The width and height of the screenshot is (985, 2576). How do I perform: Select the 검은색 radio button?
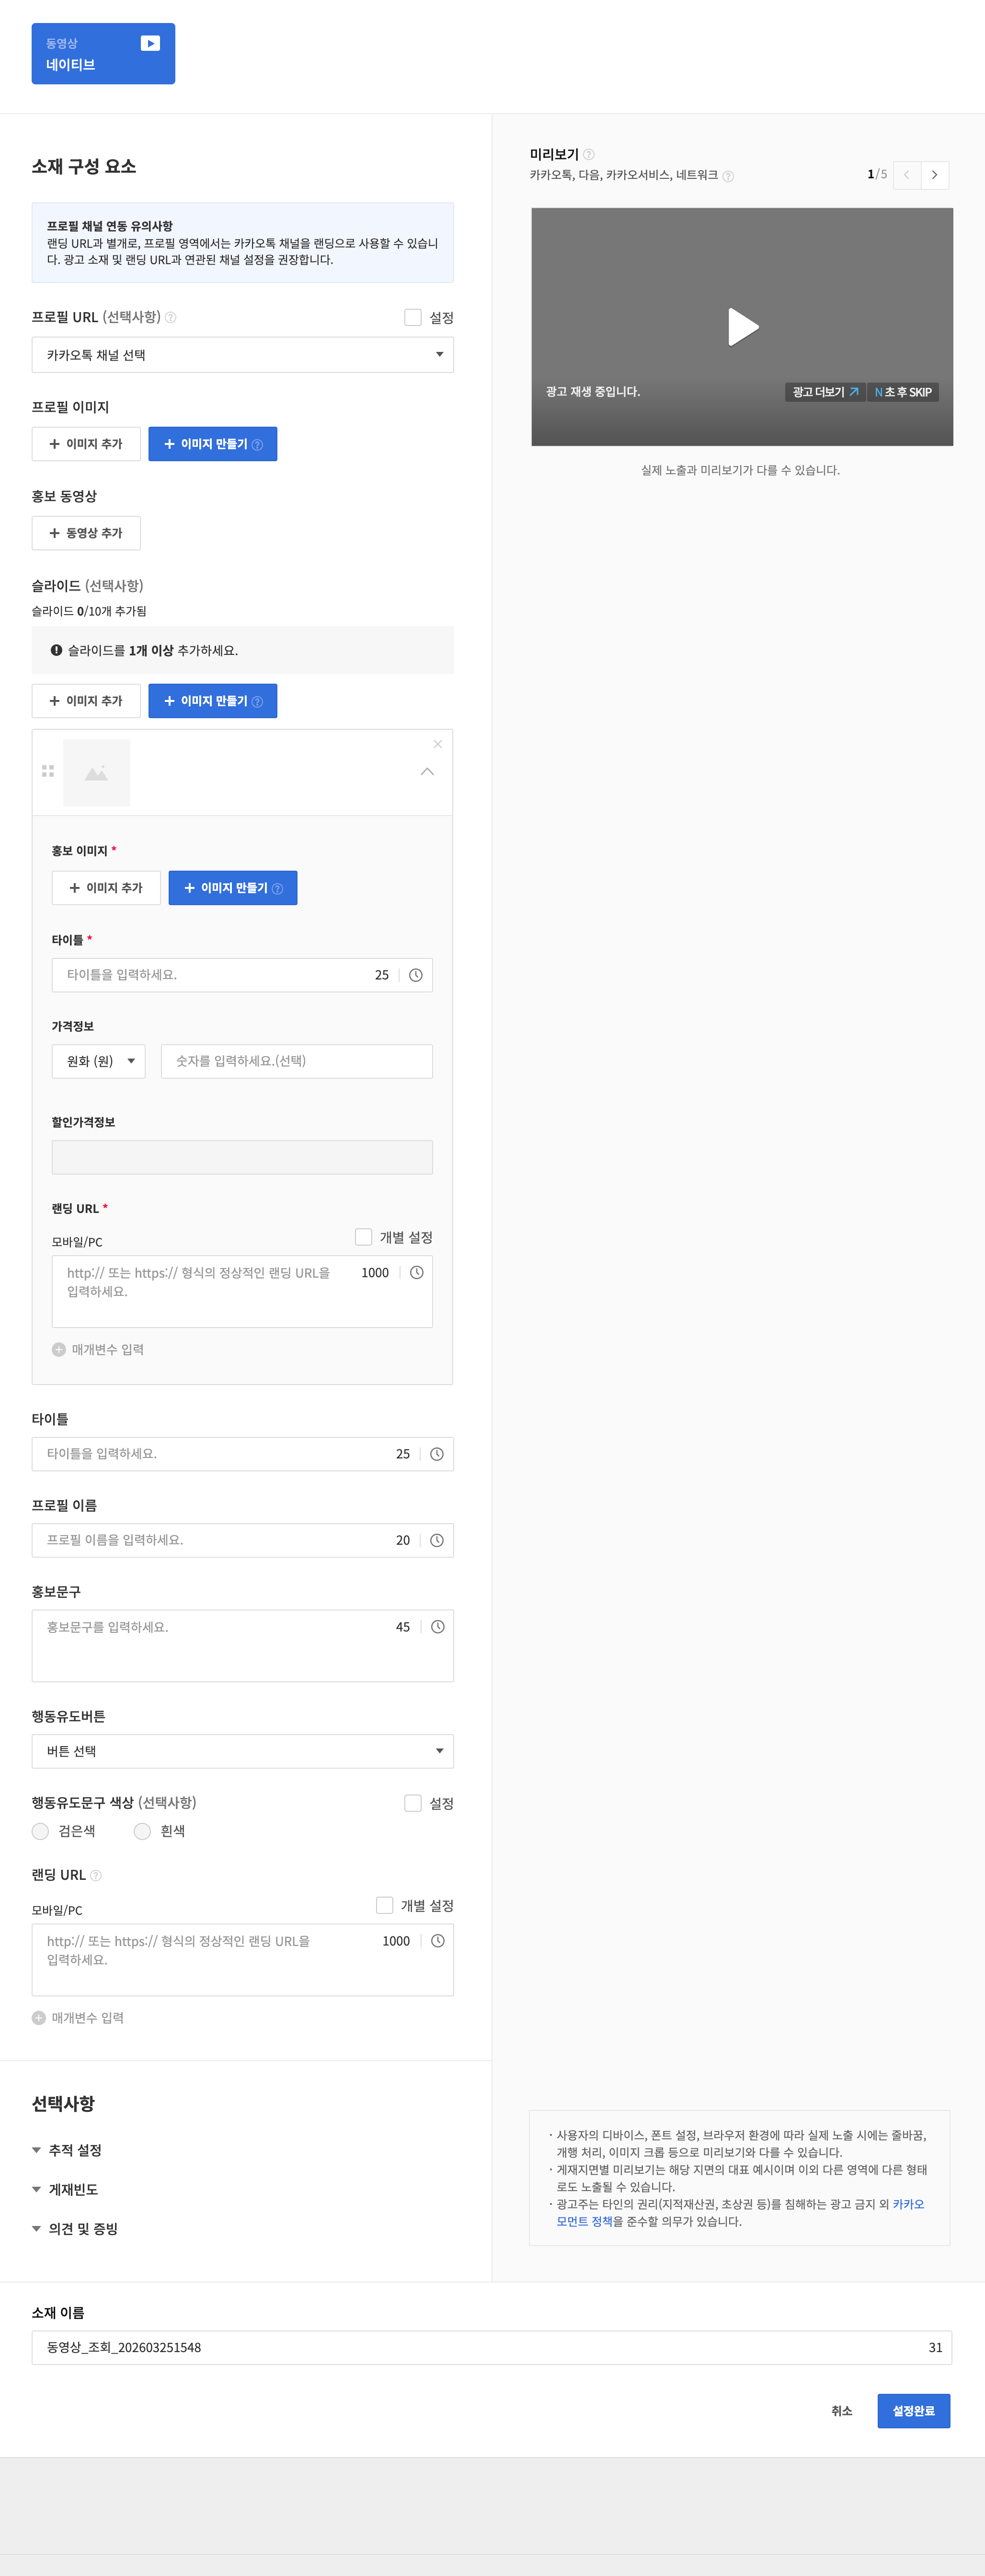[x=41, y=1831]
